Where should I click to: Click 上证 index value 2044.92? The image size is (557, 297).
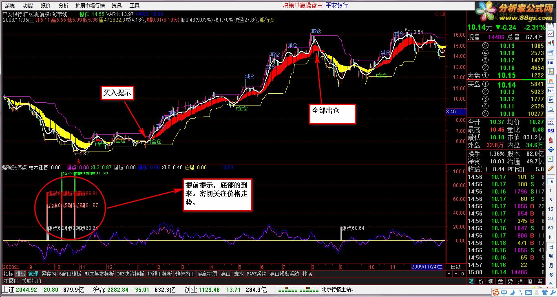[x=27, y=290]
